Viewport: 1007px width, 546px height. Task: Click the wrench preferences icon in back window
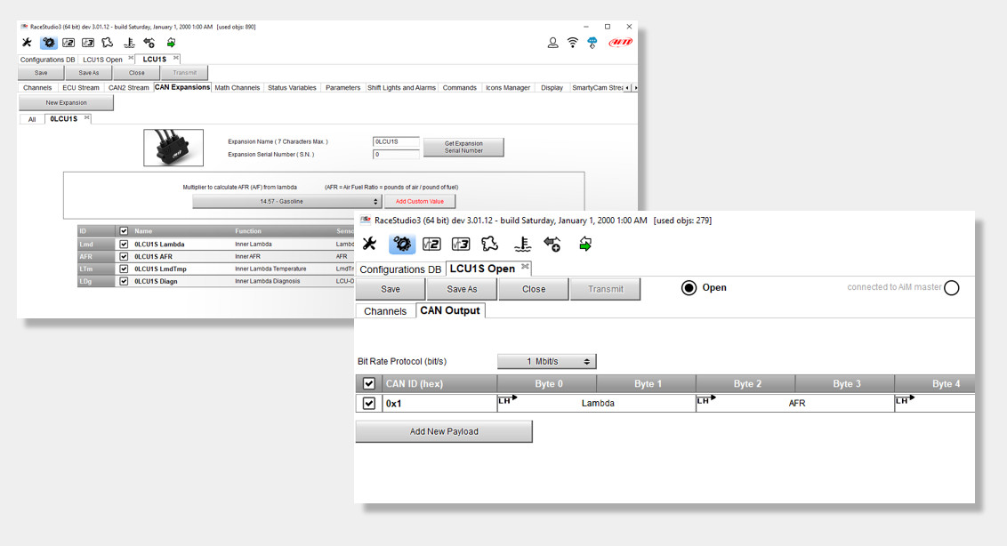[27, 43]
